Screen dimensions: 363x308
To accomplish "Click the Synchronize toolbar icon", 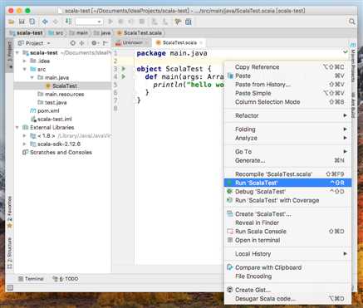I will point(32,22).
